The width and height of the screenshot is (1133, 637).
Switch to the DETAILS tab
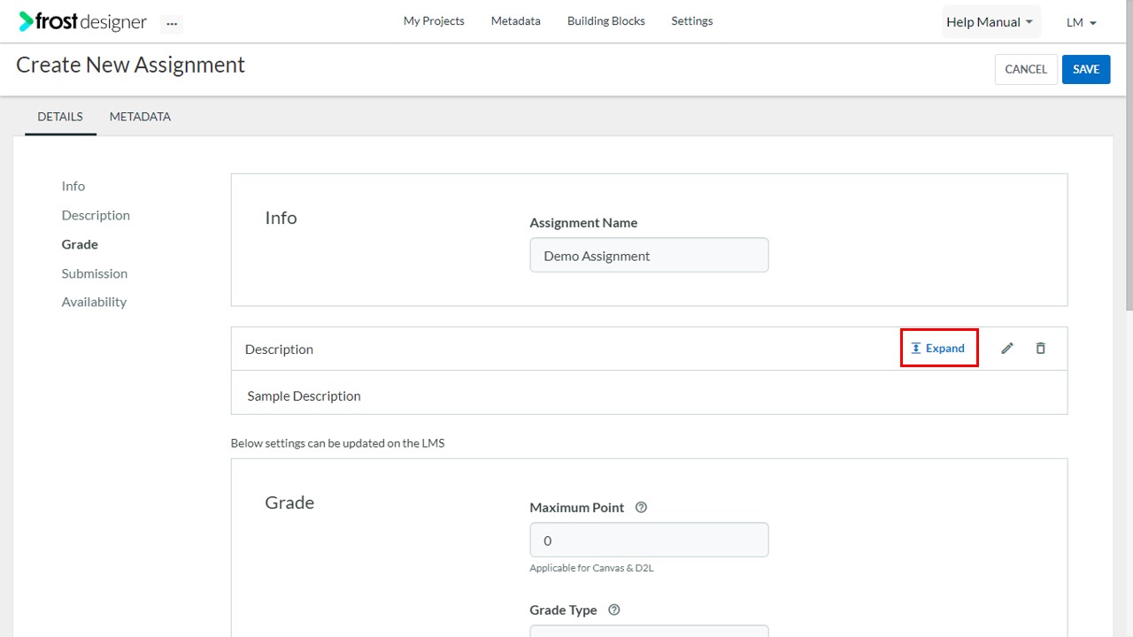(x=60, y=117)
